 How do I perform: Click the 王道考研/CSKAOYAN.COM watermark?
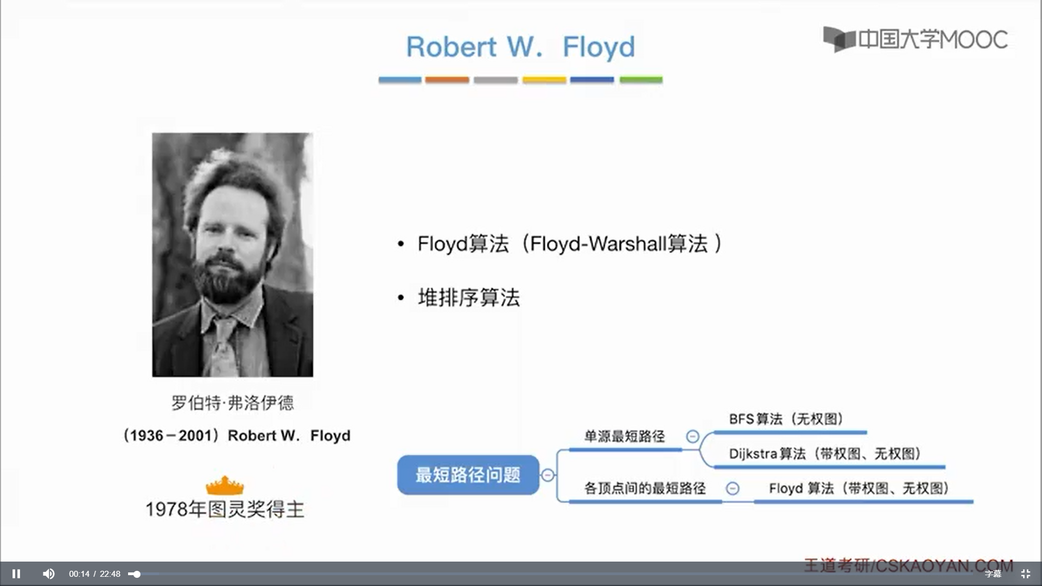(x=907, y=565)
